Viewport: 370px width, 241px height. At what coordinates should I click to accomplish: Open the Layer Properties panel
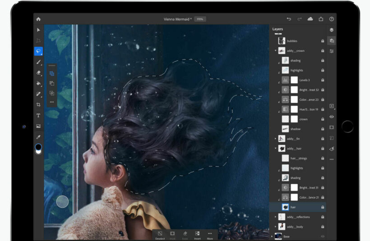click(332, 51)
